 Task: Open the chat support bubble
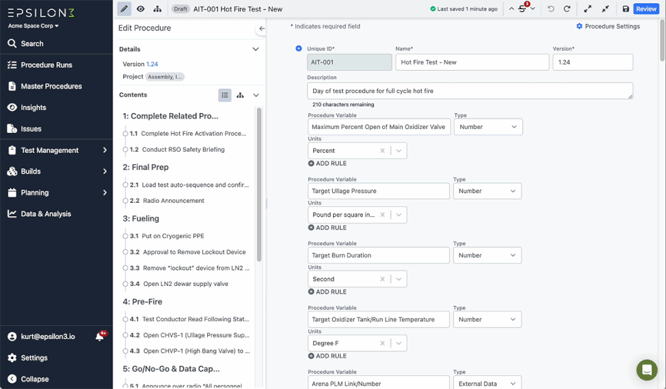(x=647, y=370)
